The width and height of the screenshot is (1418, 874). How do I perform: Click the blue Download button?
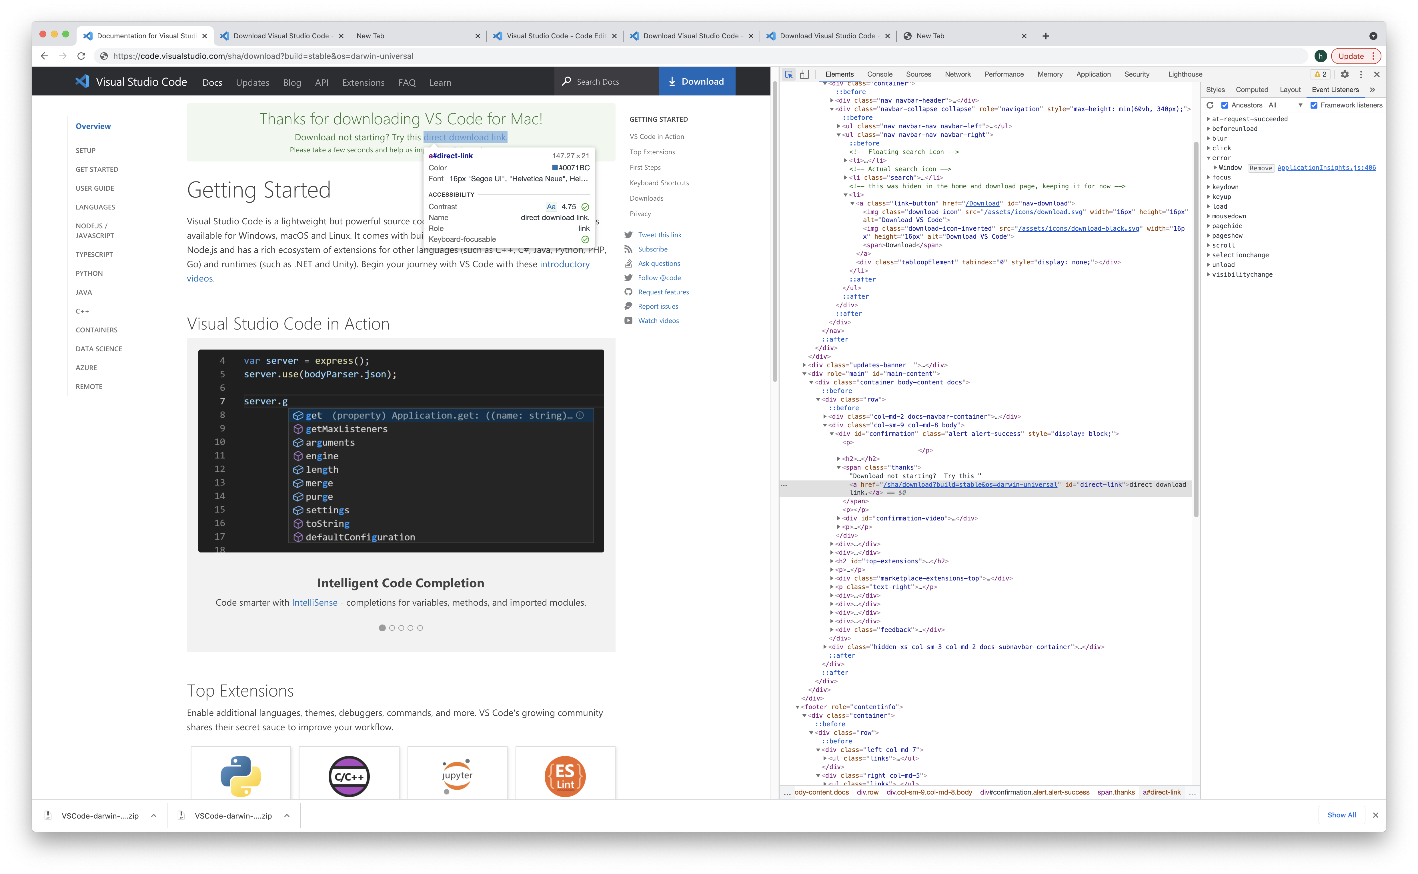(x=696, y=81)
